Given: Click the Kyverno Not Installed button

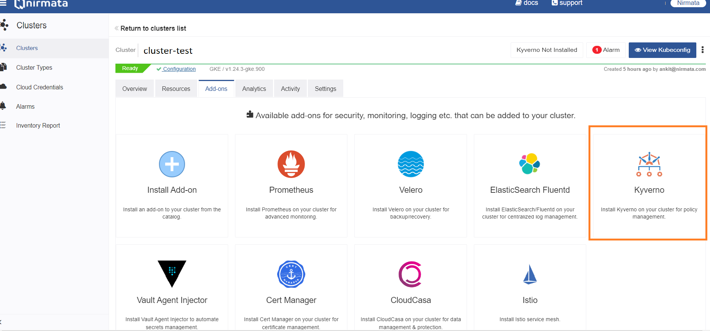Looking at the screenshot, I should (x=547, y=50).
